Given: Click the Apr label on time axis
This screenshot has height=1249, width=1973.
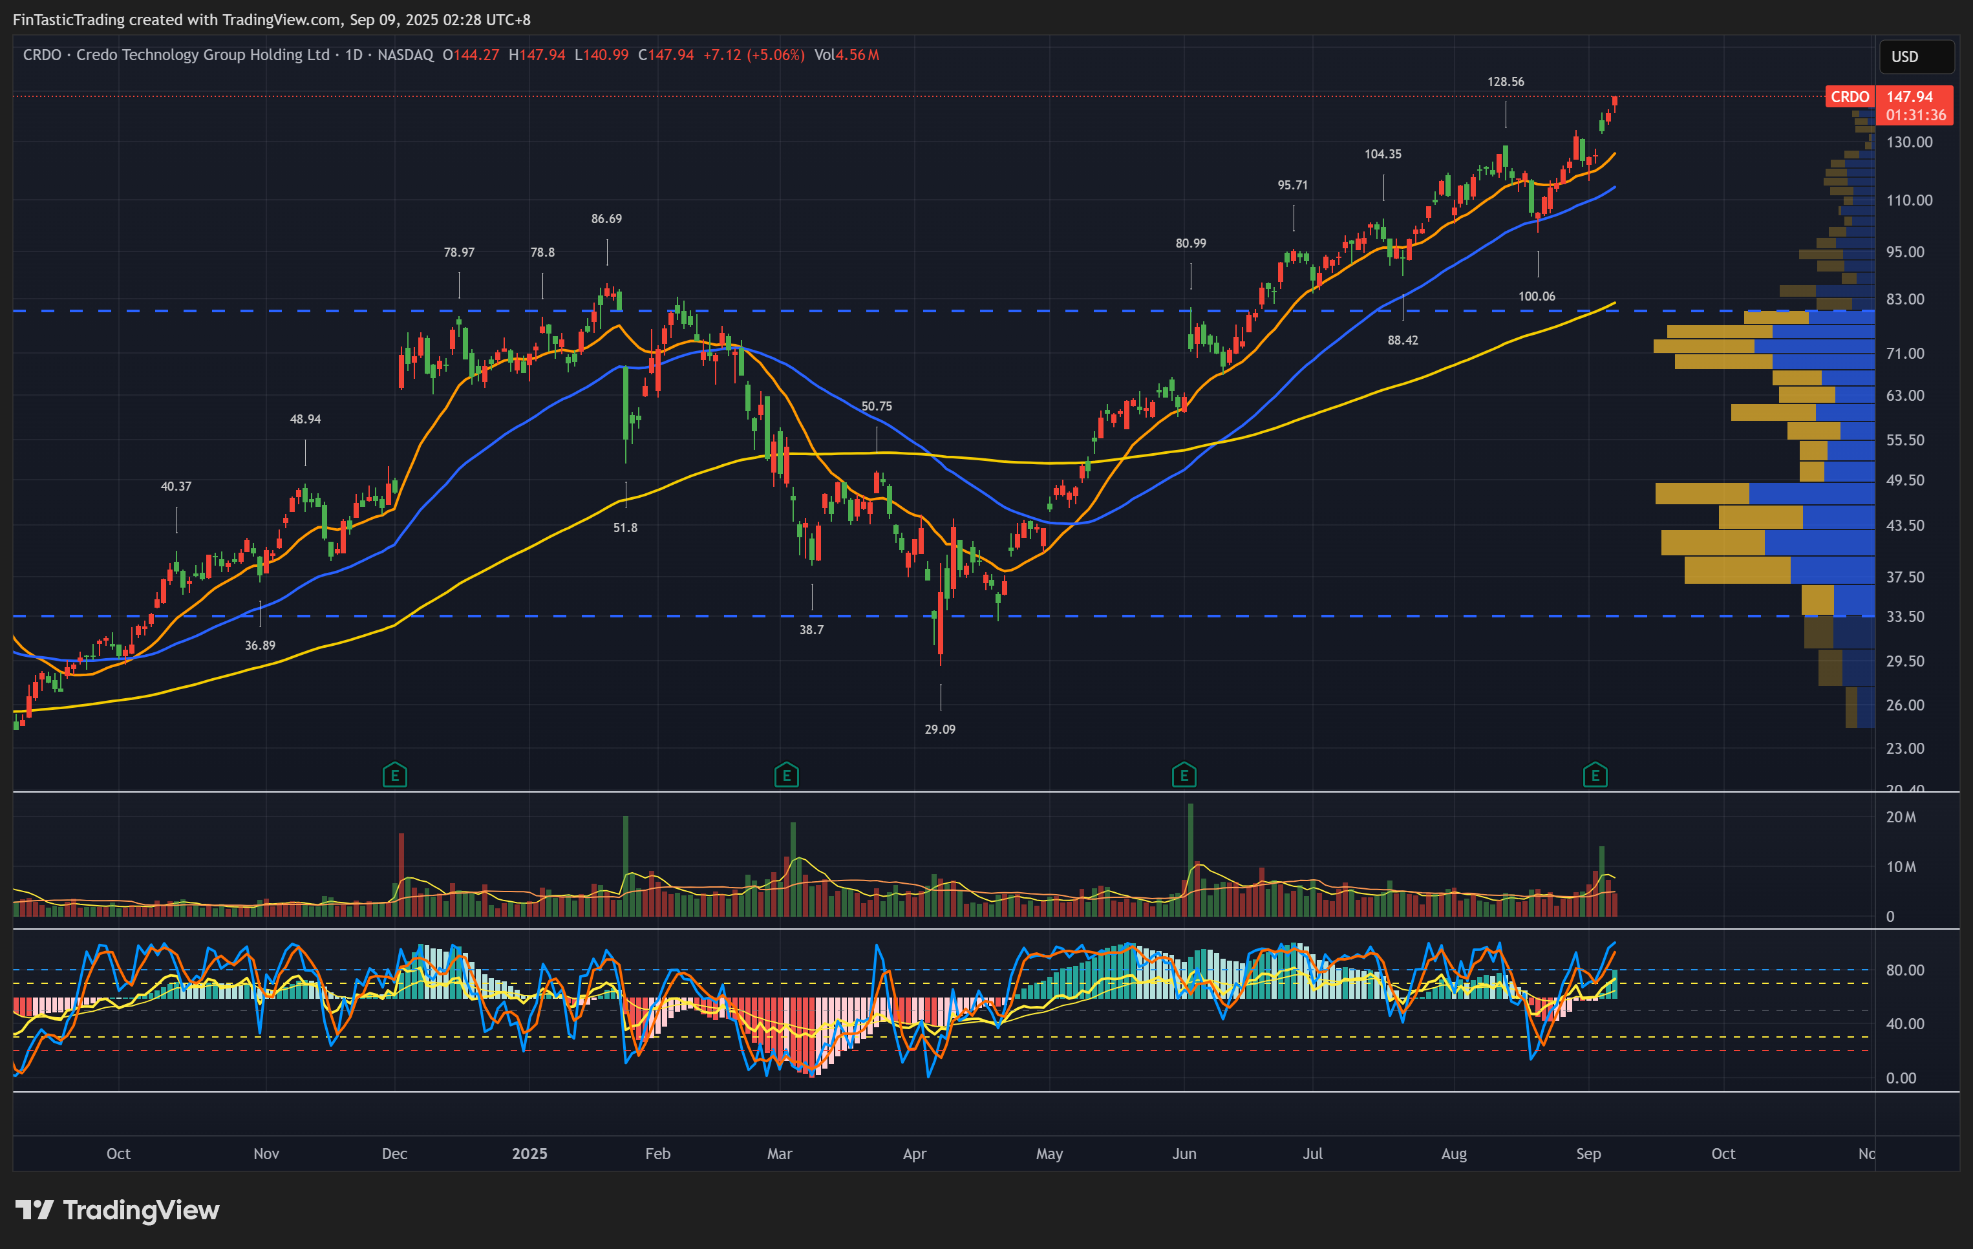Looking at the screenshot, I should point(914,1153).
